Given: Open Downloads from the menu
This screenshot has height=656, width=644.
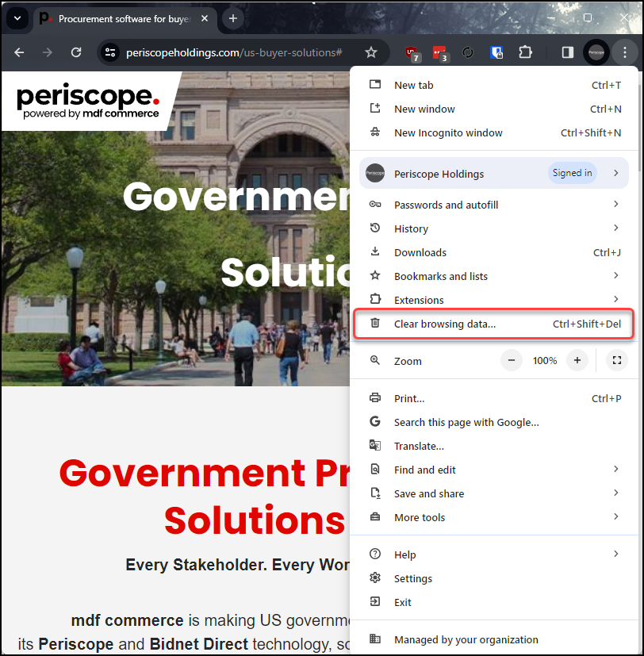Looking at the screenshot, I should point(494,252).
